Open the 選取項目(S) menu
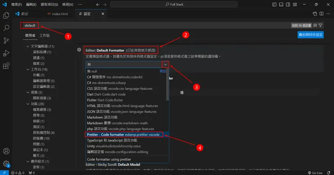 click(49, 4)
